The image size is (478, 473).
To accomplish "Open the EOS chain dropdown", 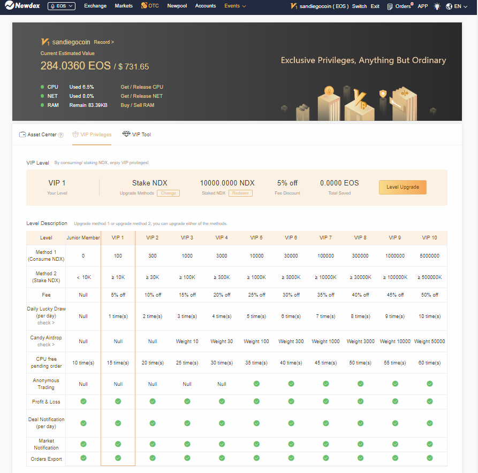I will [x=62, y=6].
